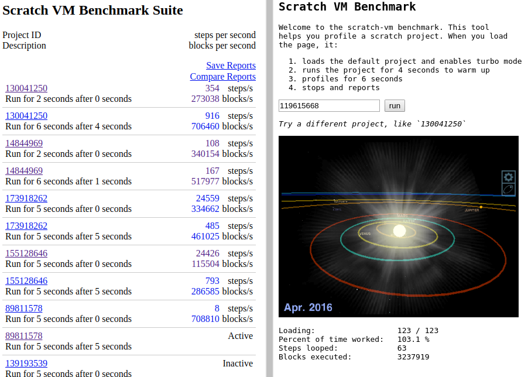The height and width of the screenshot is (377, 528).
Task: Click the 273038 blocks/s value link
Action: [x=205, y=99]
